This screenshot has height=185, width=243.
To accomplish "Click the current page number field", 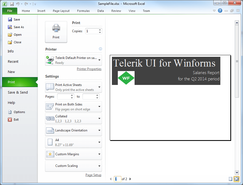I will 118,179.
